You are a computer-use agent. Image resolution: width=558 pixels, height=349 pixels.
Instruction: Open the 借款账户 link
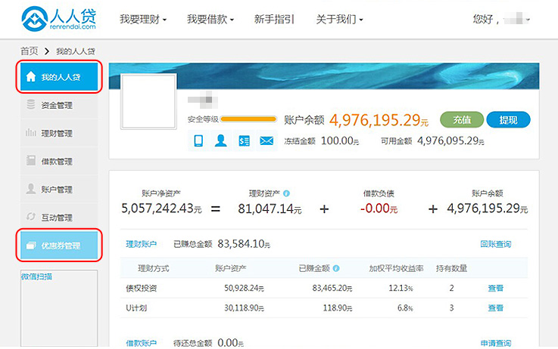[142, 343]
